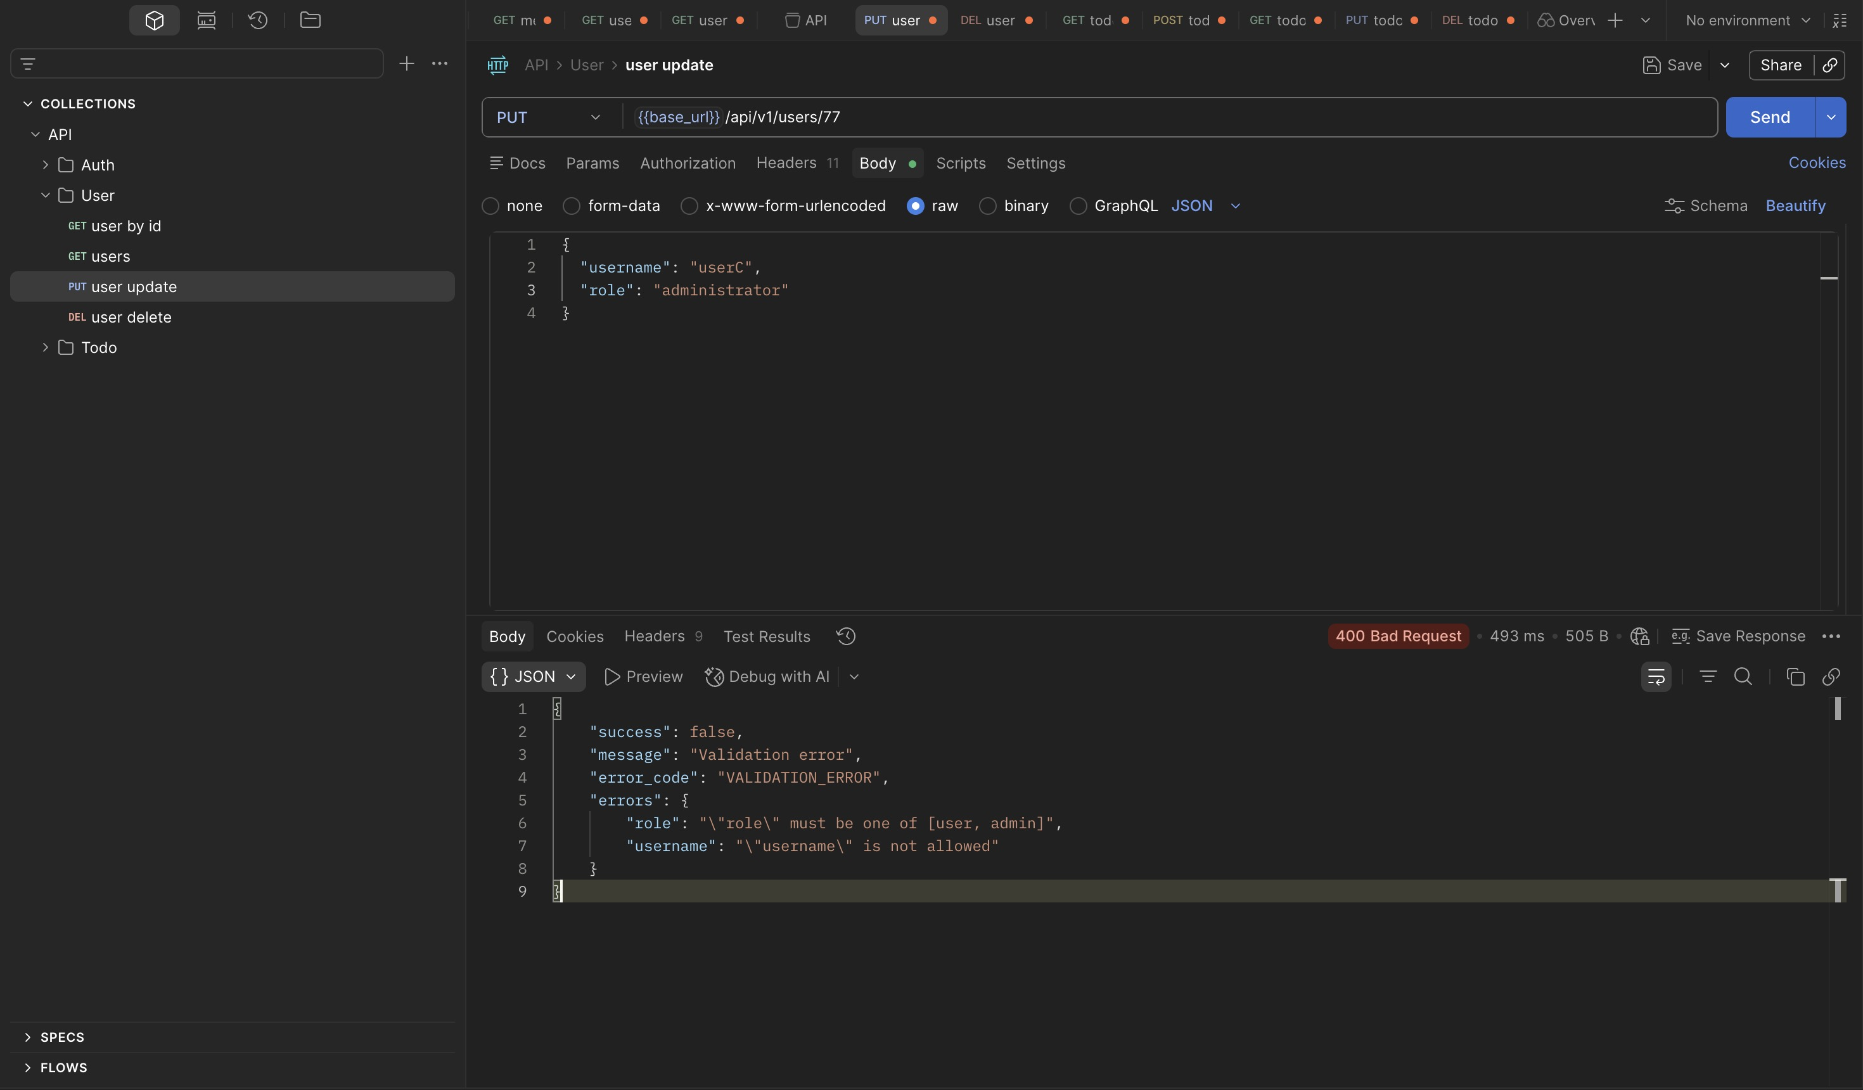Open the response JSON format dropdown
Viewport: 1863px width, 1090px height.
click(533, 677)
